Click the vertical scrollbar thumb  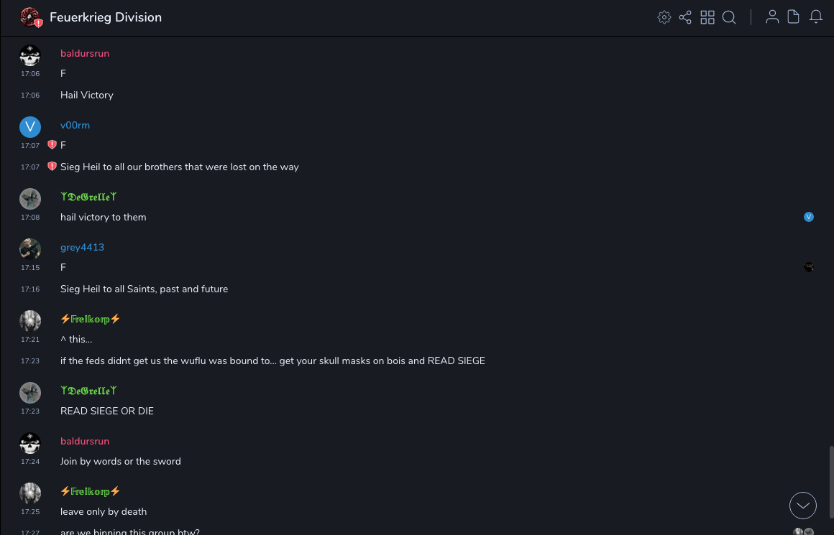click(830, 481)
